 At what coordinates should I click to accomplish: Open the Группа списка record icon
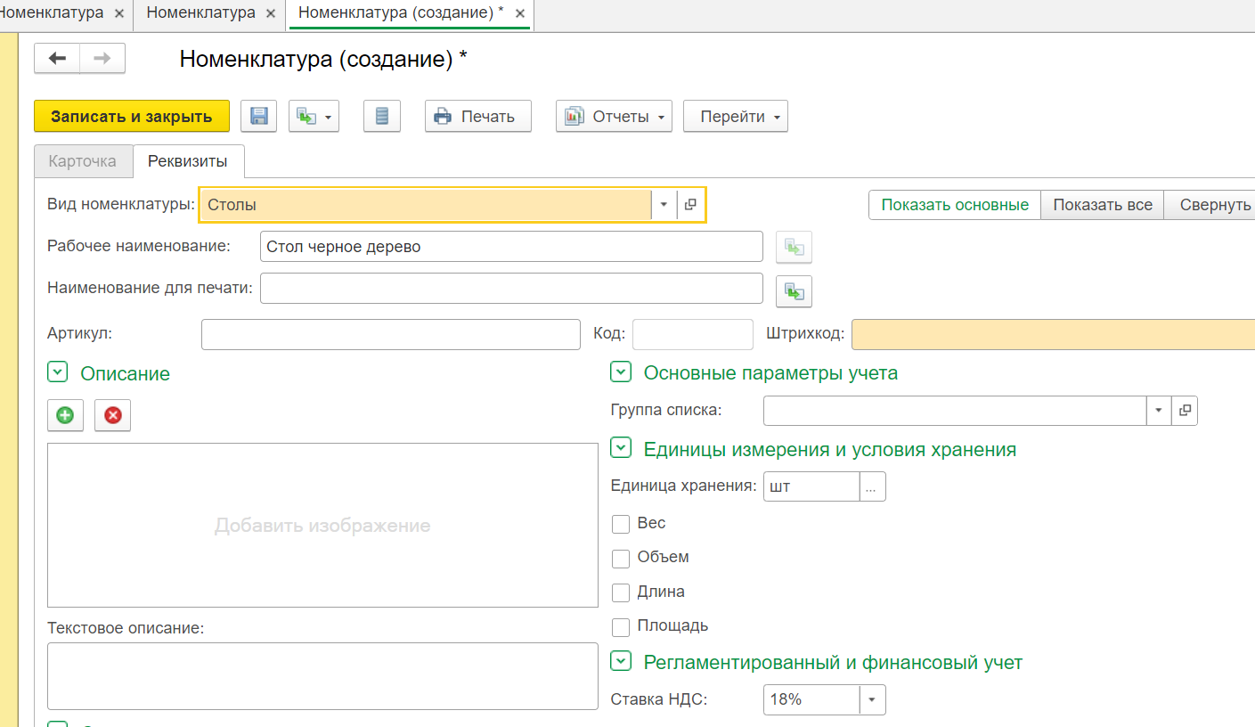pyautogui.click(x=1185, y=410)
